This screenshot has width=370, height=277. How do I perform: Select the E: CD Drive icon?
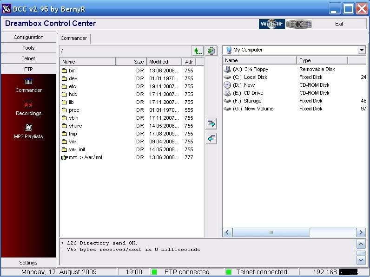point(227,93)
